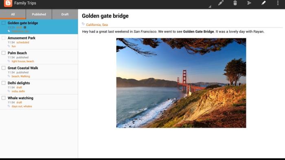
Task: Click the 'published' status under Palm Beach
Action: coord(22,57)
